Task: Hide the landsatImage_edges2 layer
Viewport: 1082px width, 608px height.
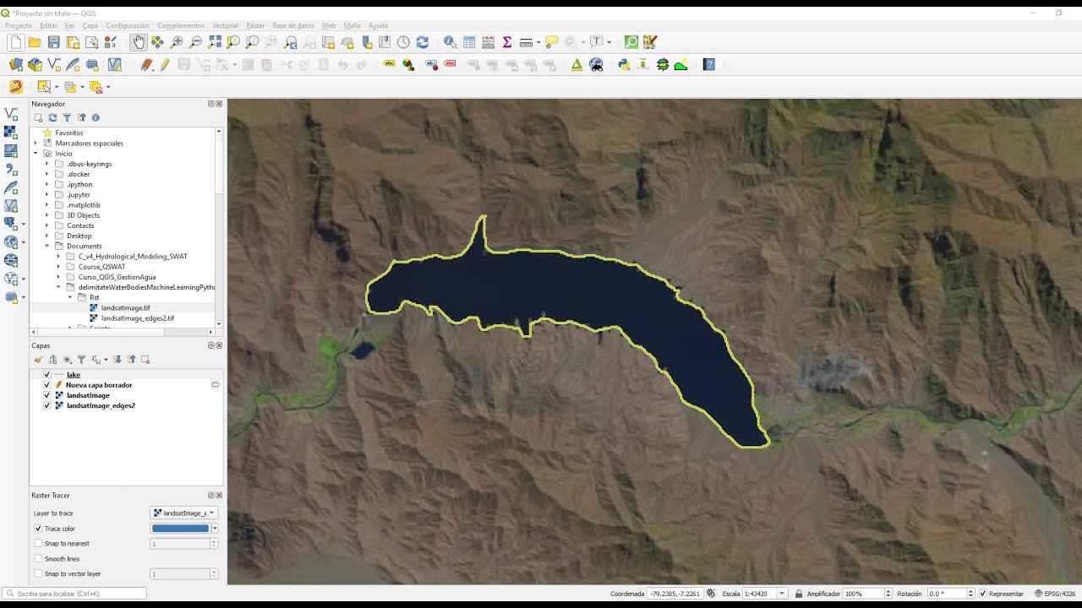Action: click(46, 405)
